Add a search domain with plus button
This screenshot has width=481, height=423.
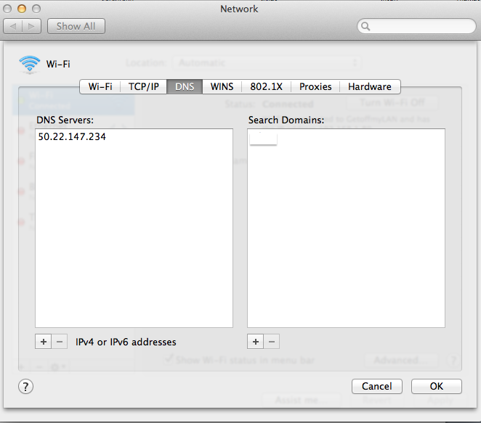[255, 341]
